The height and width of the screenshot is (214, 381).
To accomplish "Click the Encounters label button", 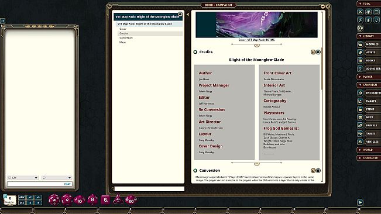I will pos(373,93).
